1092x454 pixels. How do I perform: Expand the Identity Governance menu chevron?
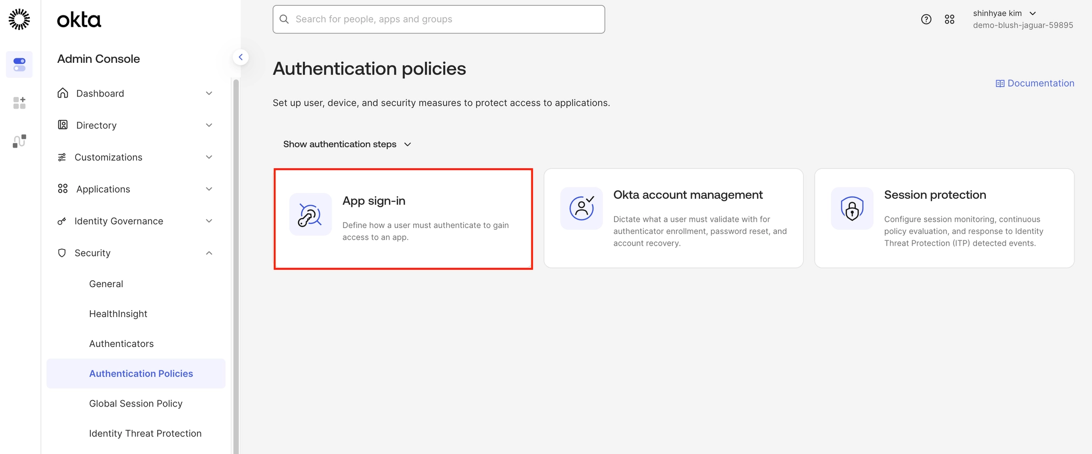pyautogui.click(x=209, y=221)
